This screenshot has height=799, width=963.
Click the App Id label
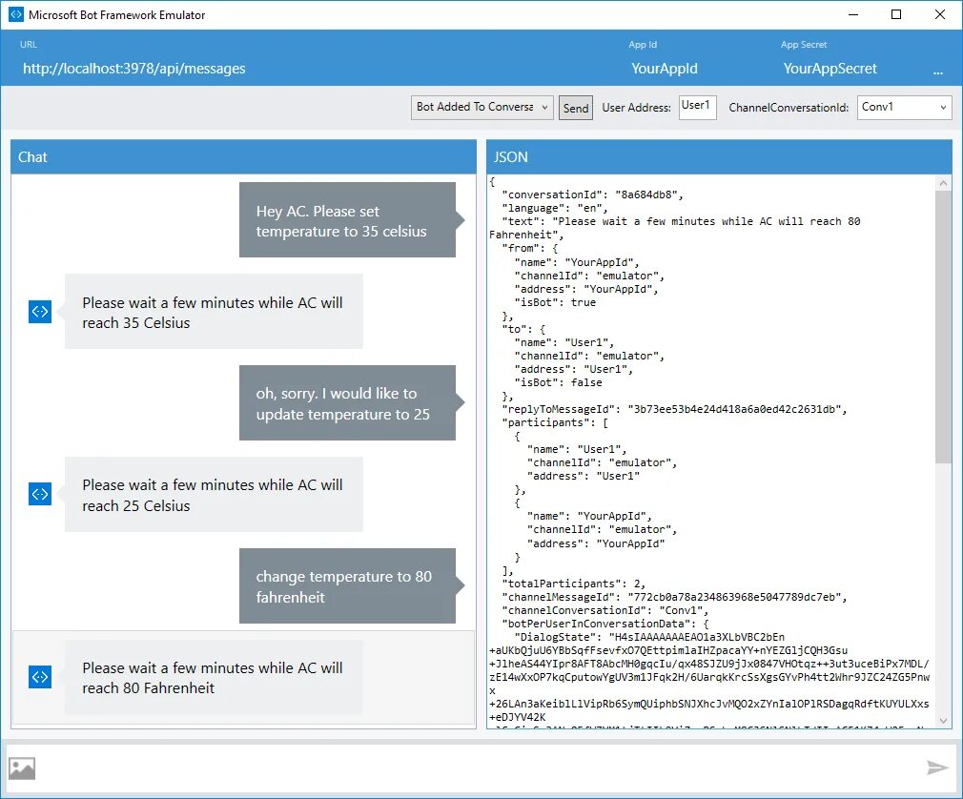643,44
